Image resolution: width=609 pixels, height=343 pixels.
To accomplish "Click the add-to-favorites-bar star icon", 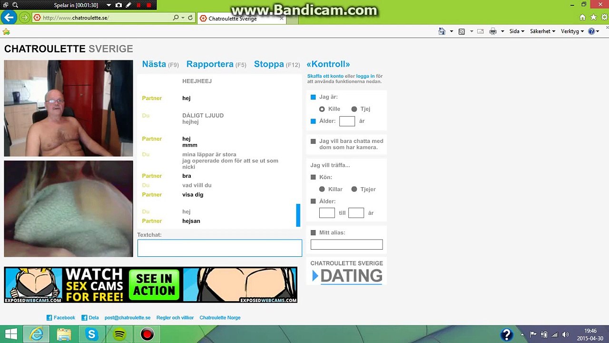I will [6, 31].
